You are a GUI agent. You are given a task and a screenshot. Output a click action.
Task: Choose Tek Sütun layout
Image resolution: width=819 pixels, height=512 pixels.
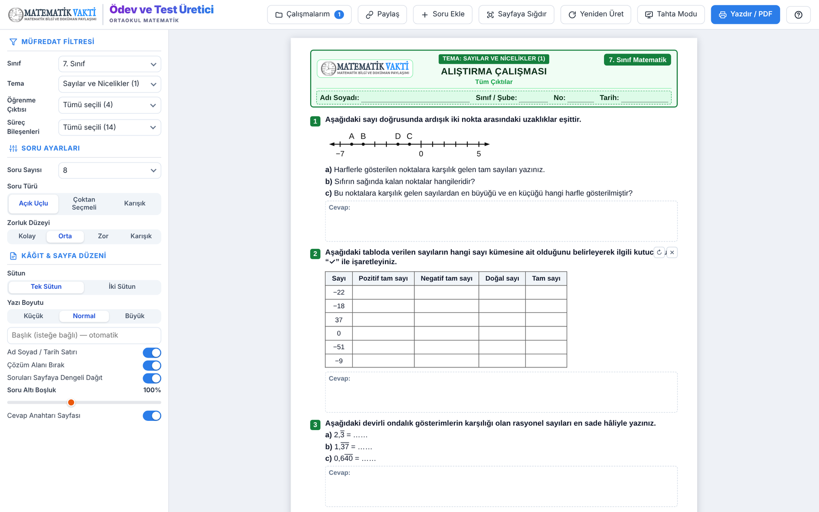point(46,287)
